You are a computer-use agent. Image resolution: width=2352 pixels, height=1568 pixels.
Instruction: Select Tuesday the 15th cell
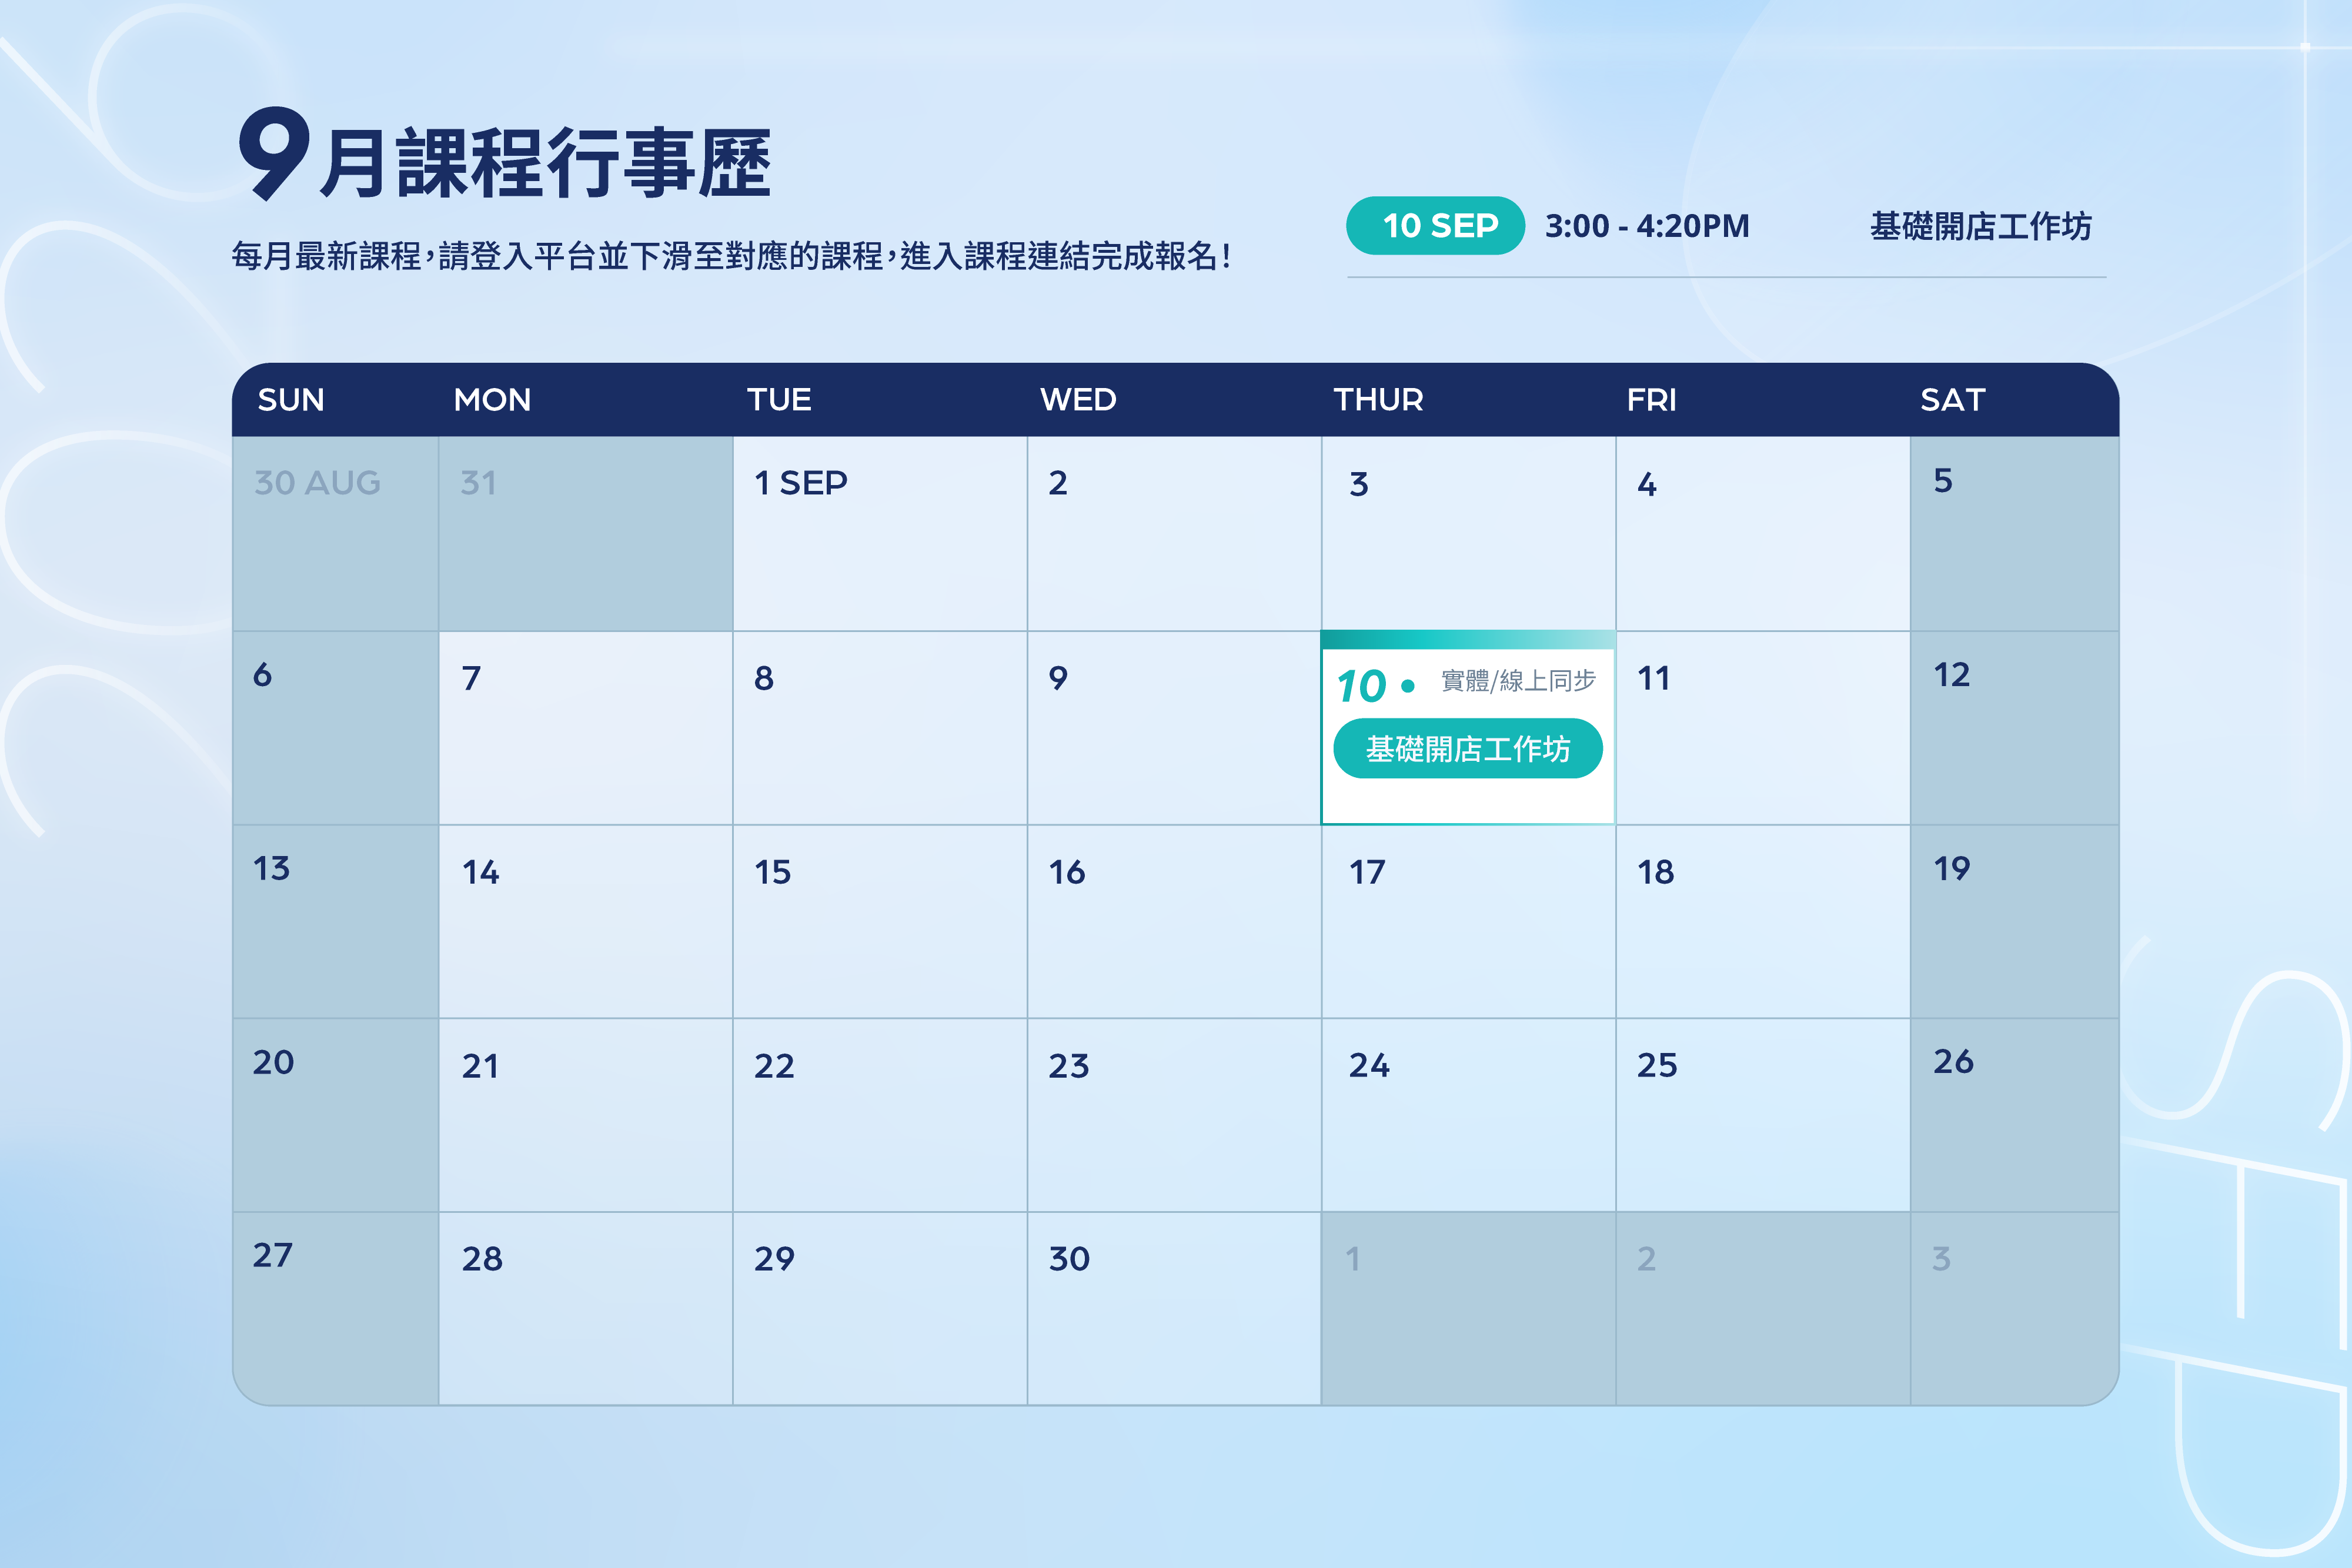880,922
